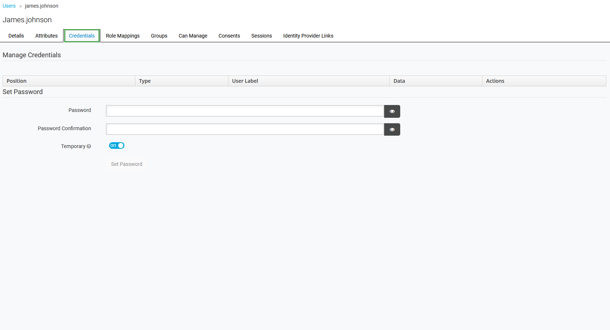
Task: Switch to the Attributes tab
Action: [46, 36]
